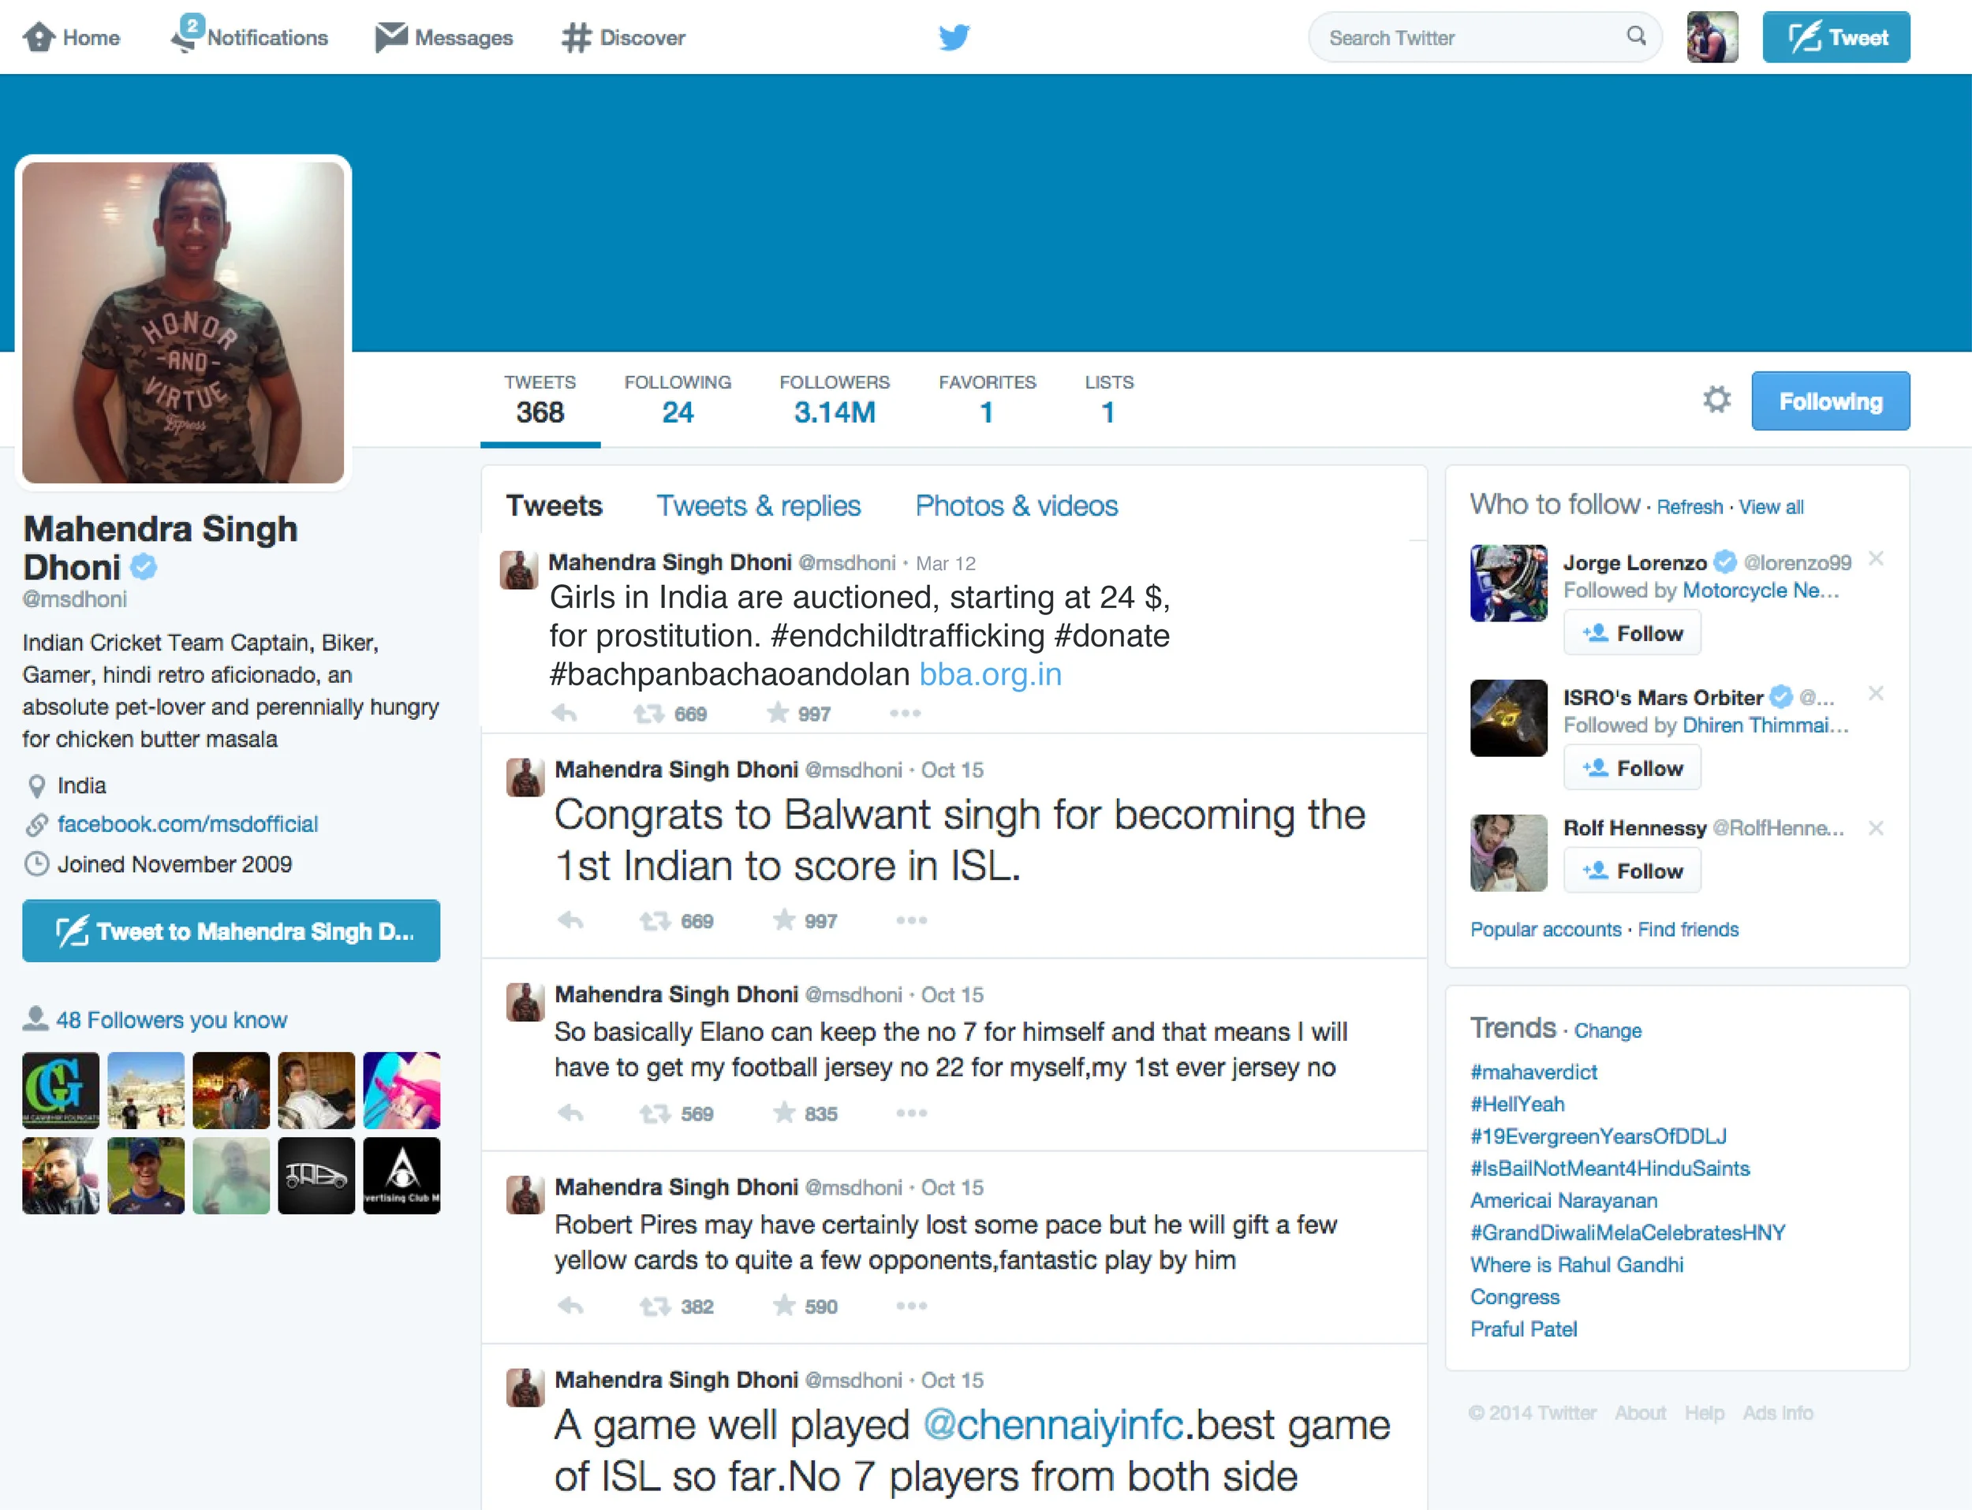Follow Jorge Lorenzo
1972x1510 pixels.
tap(1631, 632)
